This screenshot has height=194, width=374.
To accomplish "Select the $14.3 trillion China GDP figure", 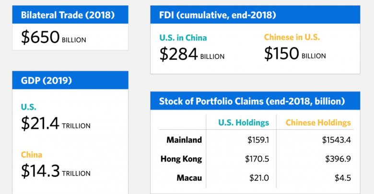I will point(56,171).
